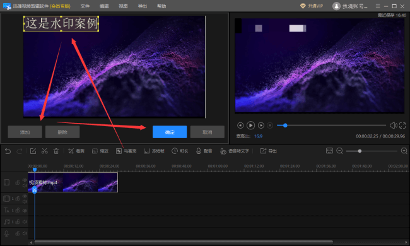Click the main video track film icon
The width and height of the screenshot is (410, 246).
point(6,182)
